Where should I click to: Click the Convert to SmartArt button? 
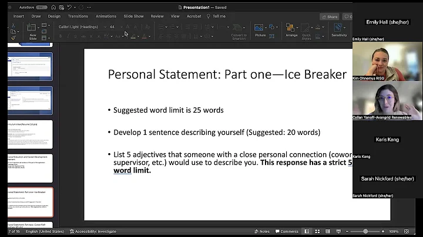(239, 32)
